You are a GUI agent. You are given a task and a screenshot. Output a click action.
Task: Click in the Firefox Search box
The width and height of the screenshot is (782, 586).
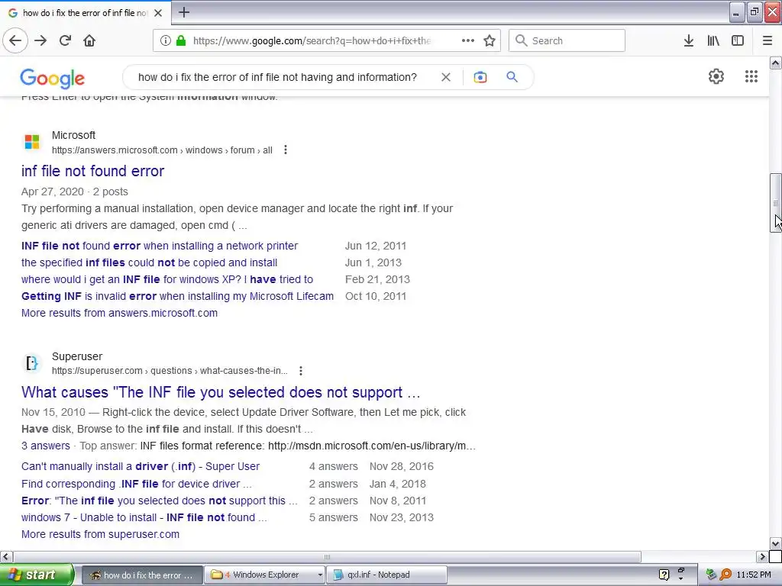coord(567,40)
